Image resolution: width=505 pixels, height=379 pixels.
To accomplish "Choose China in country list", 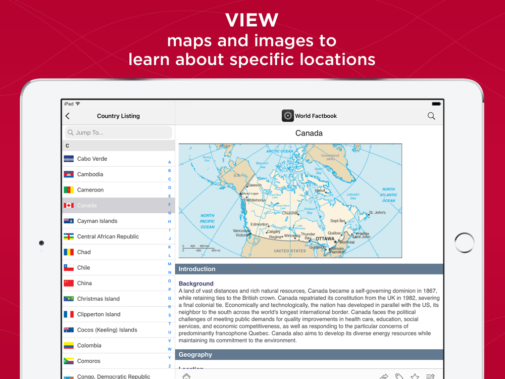I will click(119, 283).
